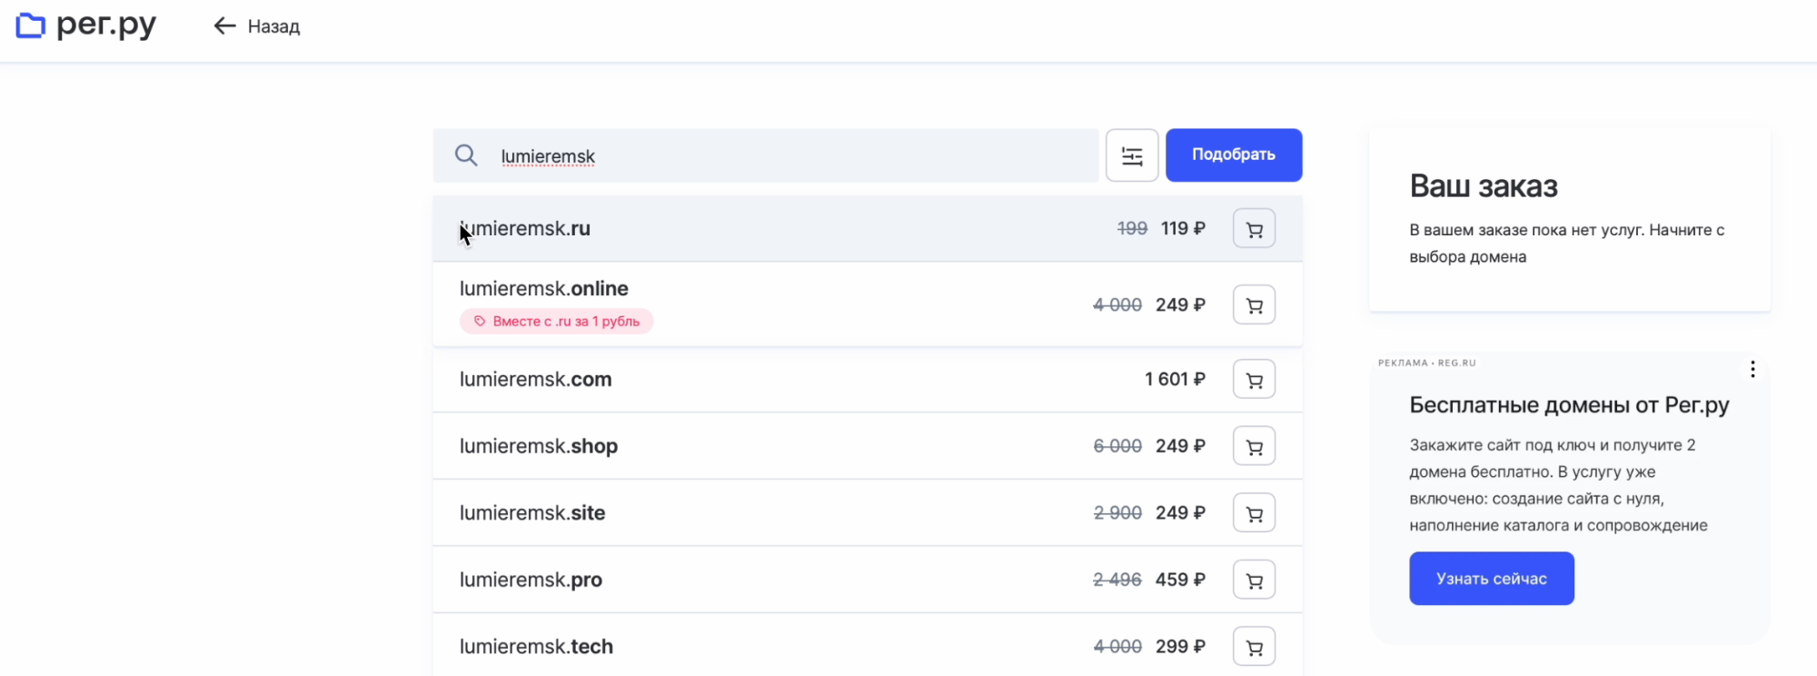
Task: Focus the domain search field
Action: pos(781,156)
